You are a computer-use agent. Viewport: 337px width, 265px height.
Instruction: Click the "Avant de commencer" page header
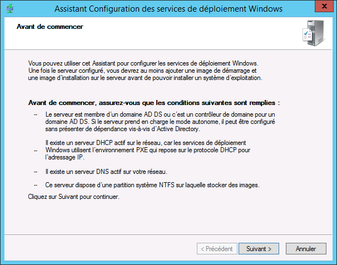50,26
